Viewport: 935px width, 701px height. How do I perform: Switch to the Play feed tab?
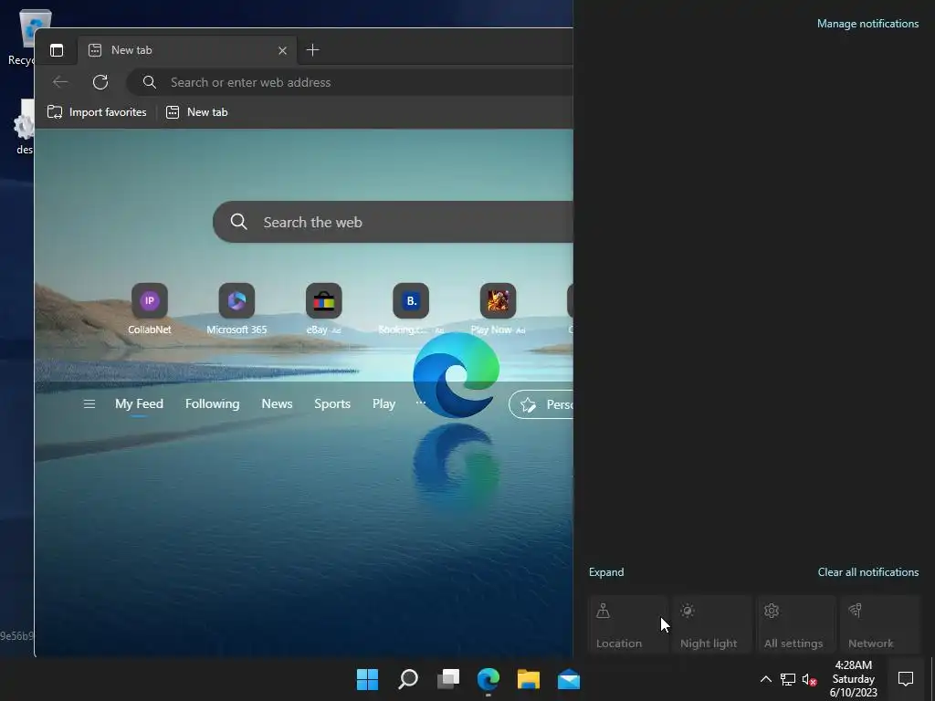[x=383, y=404]
